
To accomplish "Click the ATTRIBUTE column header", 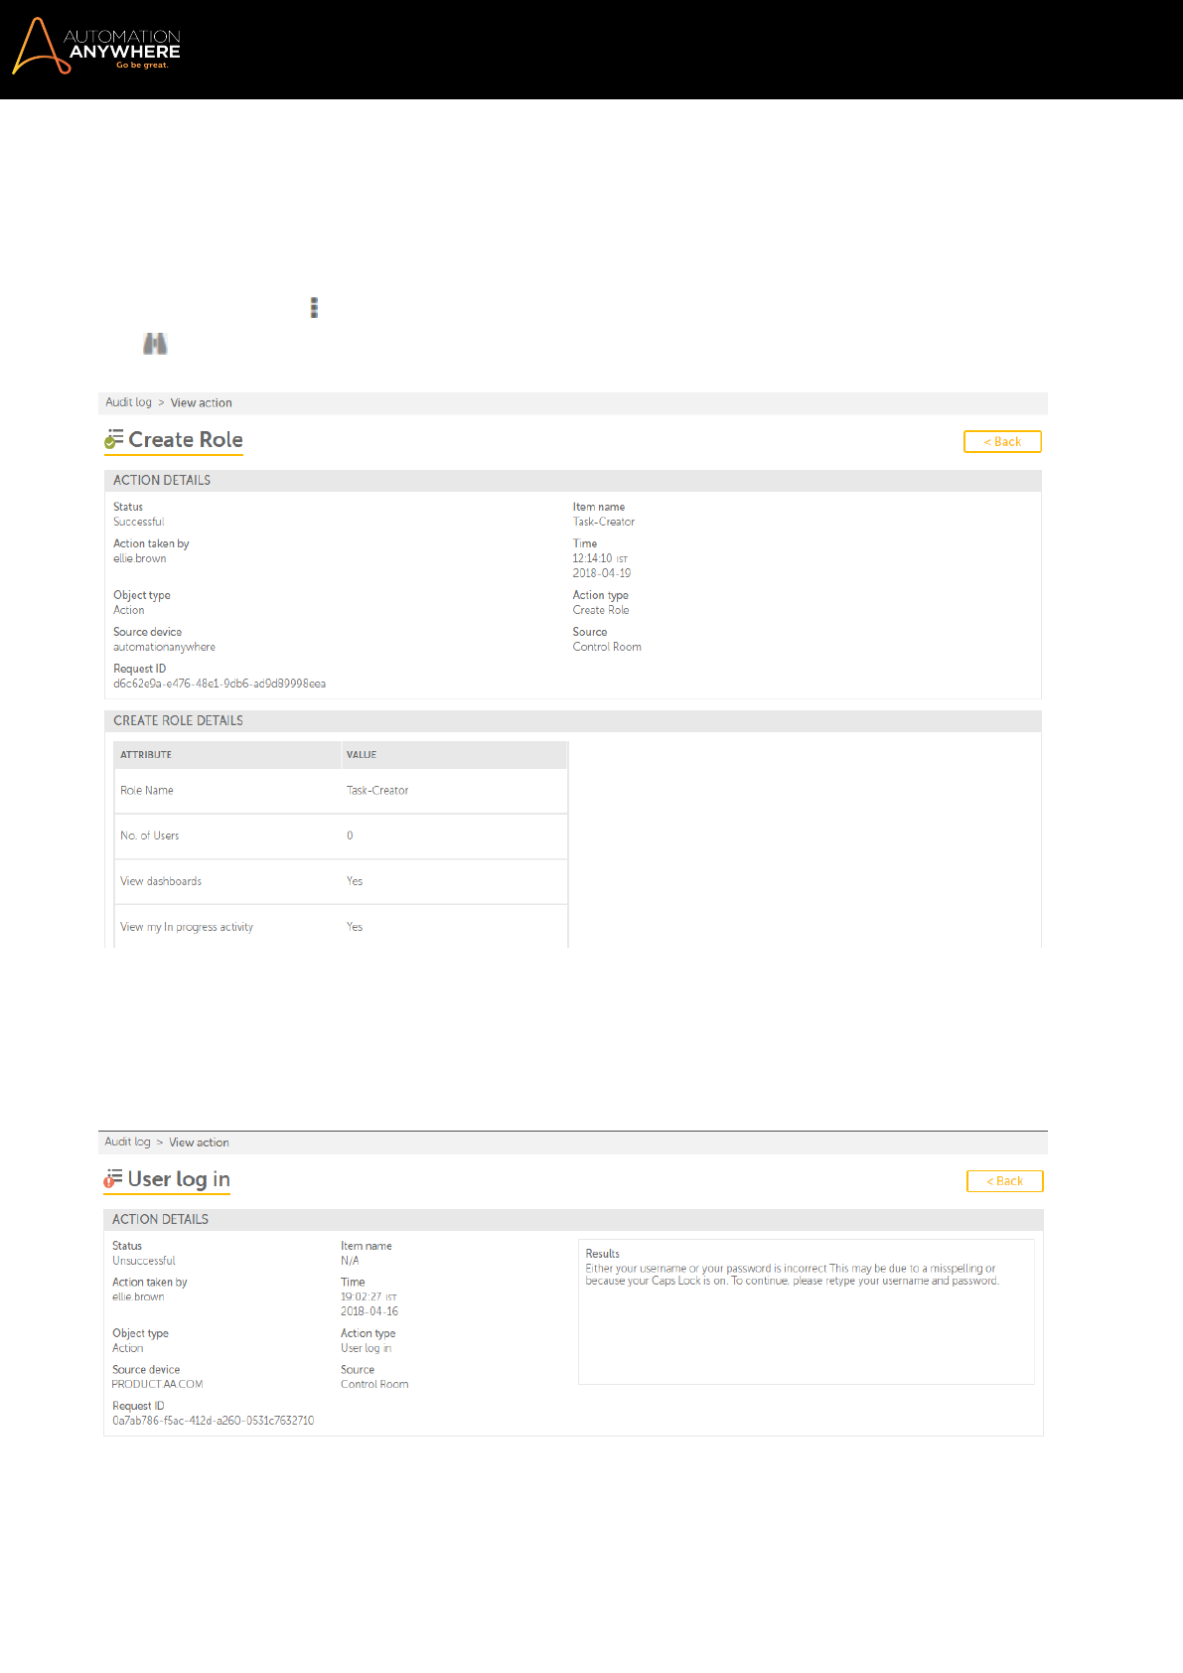I will click(146, 755).
